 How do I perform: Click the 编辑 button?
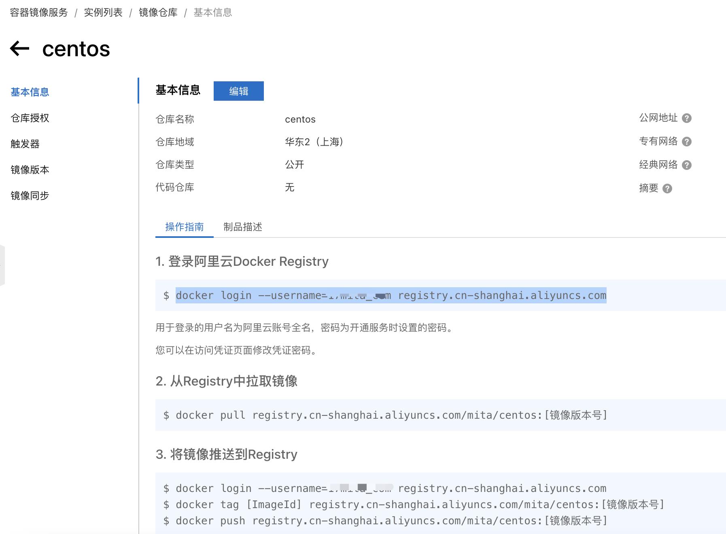[239, 91]
